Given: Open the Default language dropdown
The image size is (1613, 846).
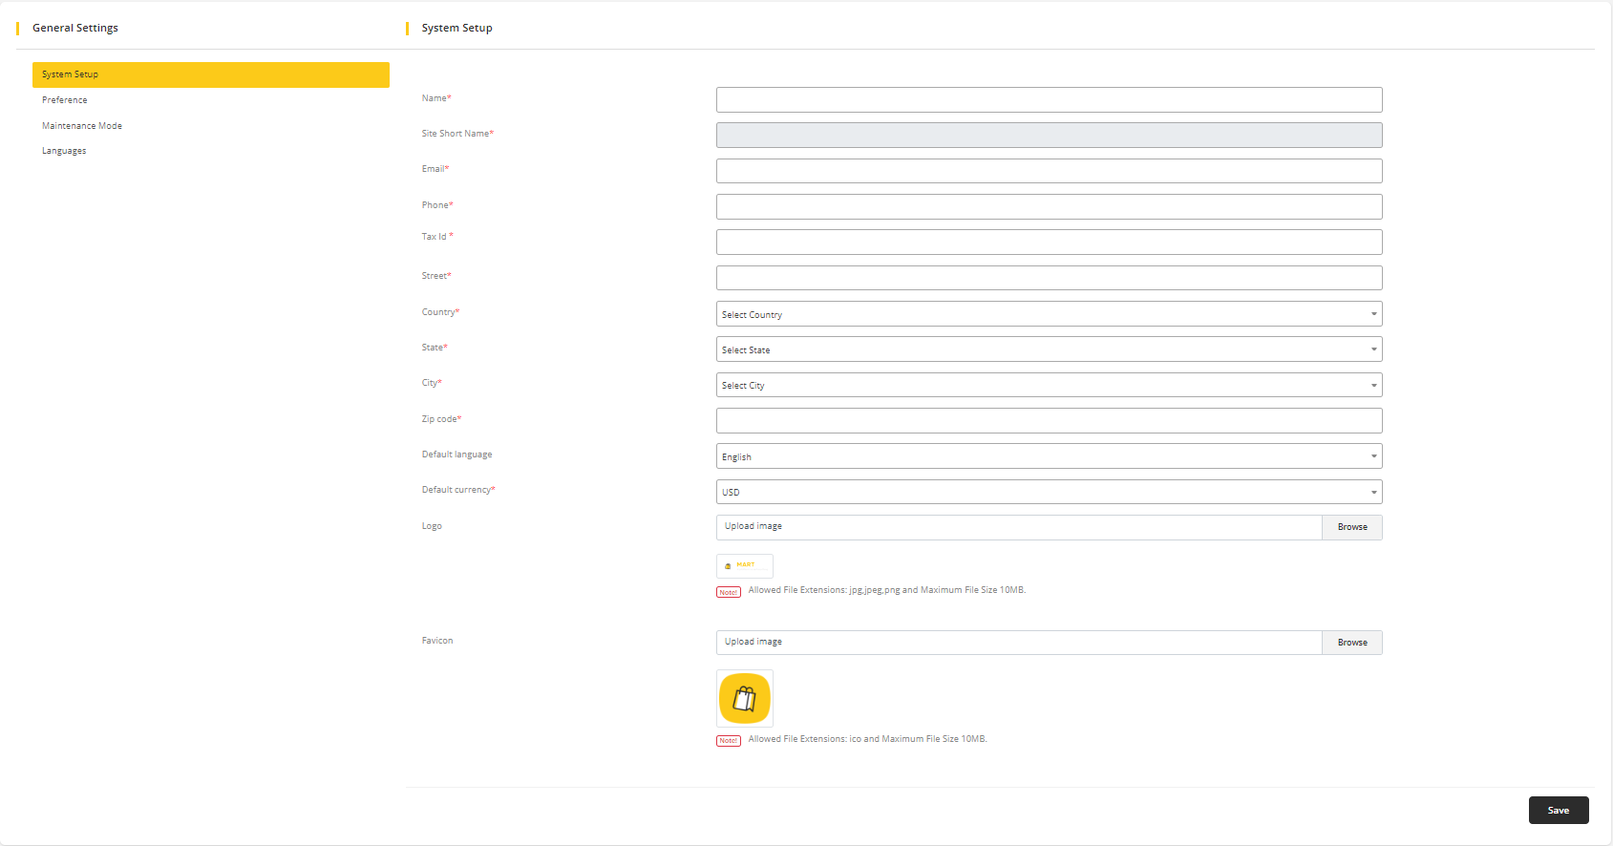Looking at the screenshot, I should point(1048,456).
